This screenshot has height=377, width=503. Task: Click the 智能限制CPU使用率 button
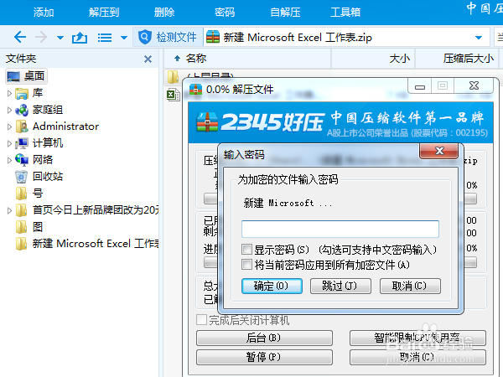click(x=417, y=338)
